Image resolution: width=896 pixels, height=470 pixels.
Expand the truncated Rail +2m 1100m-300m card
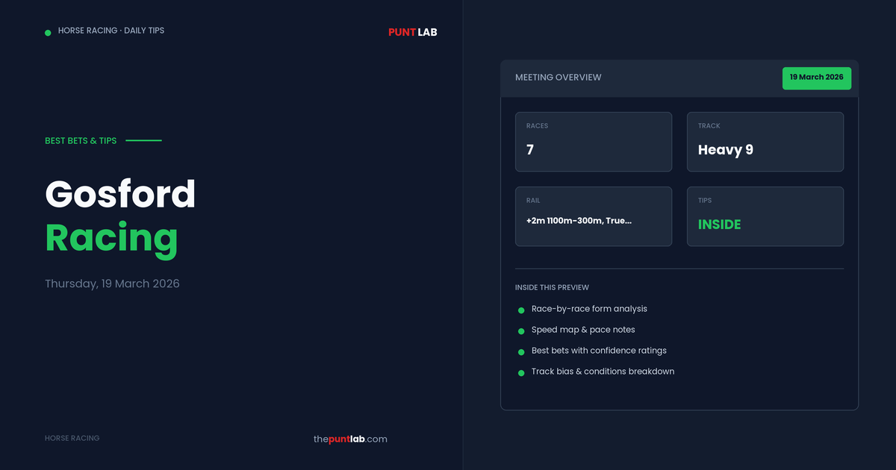(593, 216)
